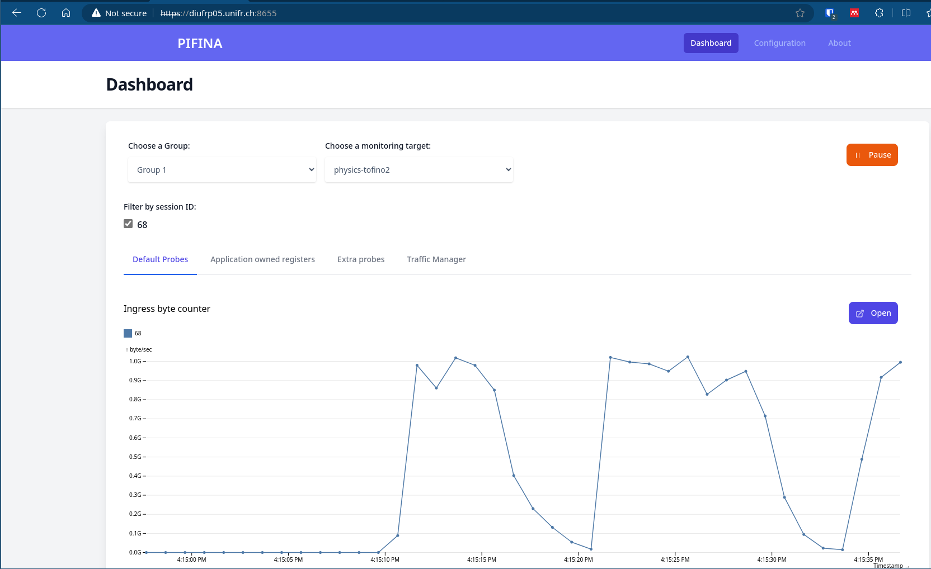931x569 pixels.
Task: Uncheck session ID 68 filter checkbox
Action: (x=128, y=224)
